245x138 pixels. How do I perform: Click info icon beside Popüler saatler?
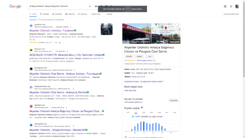click(x=142, y=107)
